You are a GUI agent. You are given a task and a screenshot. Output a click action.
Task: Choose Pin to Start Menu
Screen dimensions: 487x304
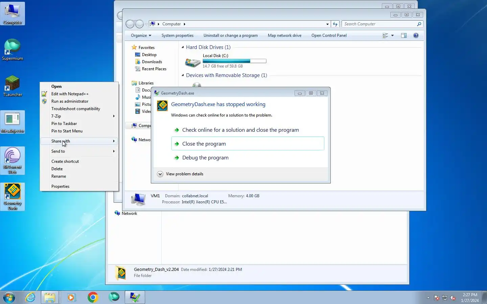pyautogui.click(x=80, y=131)
